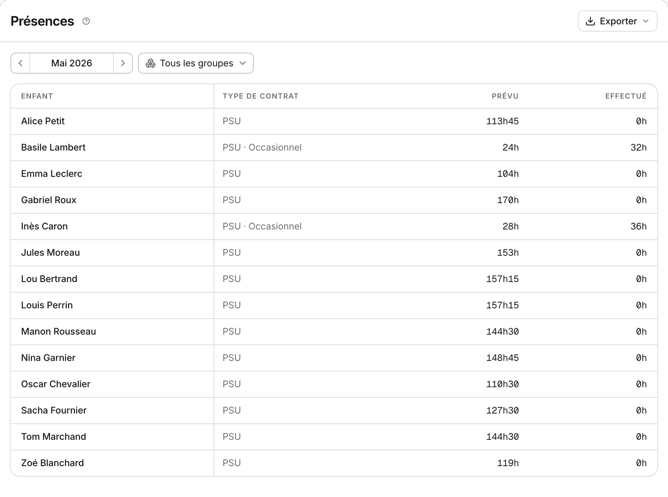This screenshot has width=668, height=497.
Task: Click Jules Moreau's 153h planned value
Action: (x=508, y=252)
